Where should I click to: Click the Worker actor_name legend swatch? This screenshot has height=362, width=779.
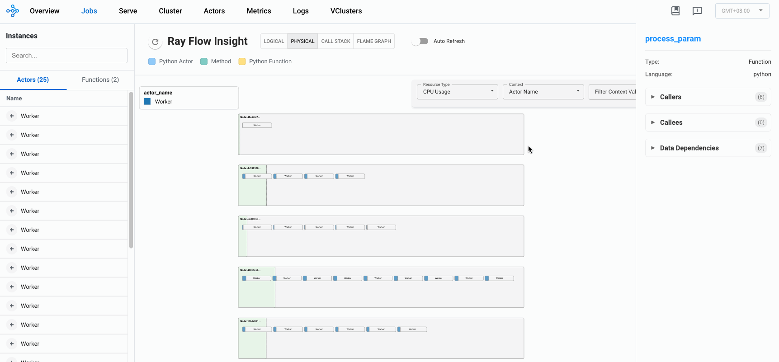point(147,102)
